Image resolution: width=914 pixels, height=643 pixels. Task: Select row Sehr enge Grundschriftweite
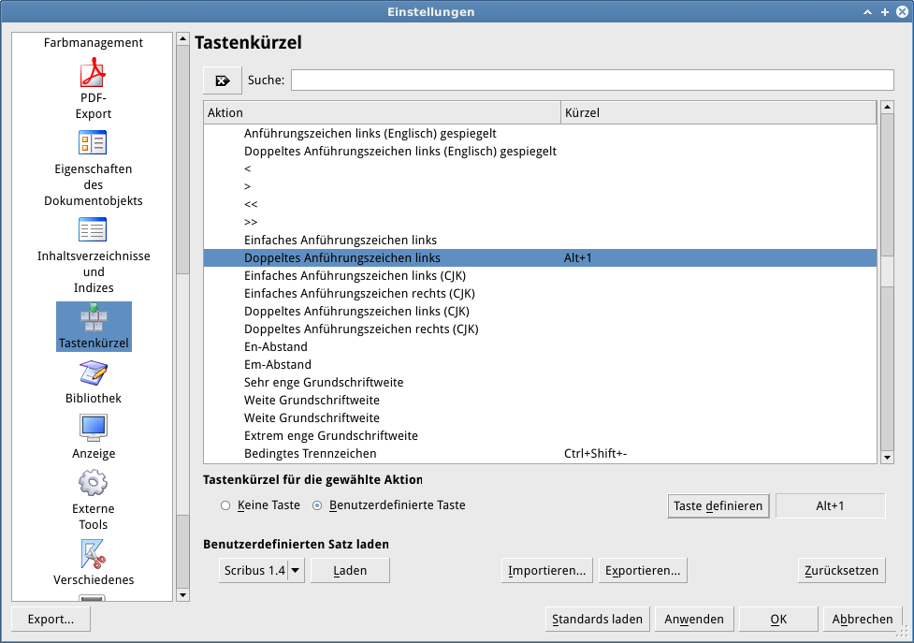tap(540, 383)
